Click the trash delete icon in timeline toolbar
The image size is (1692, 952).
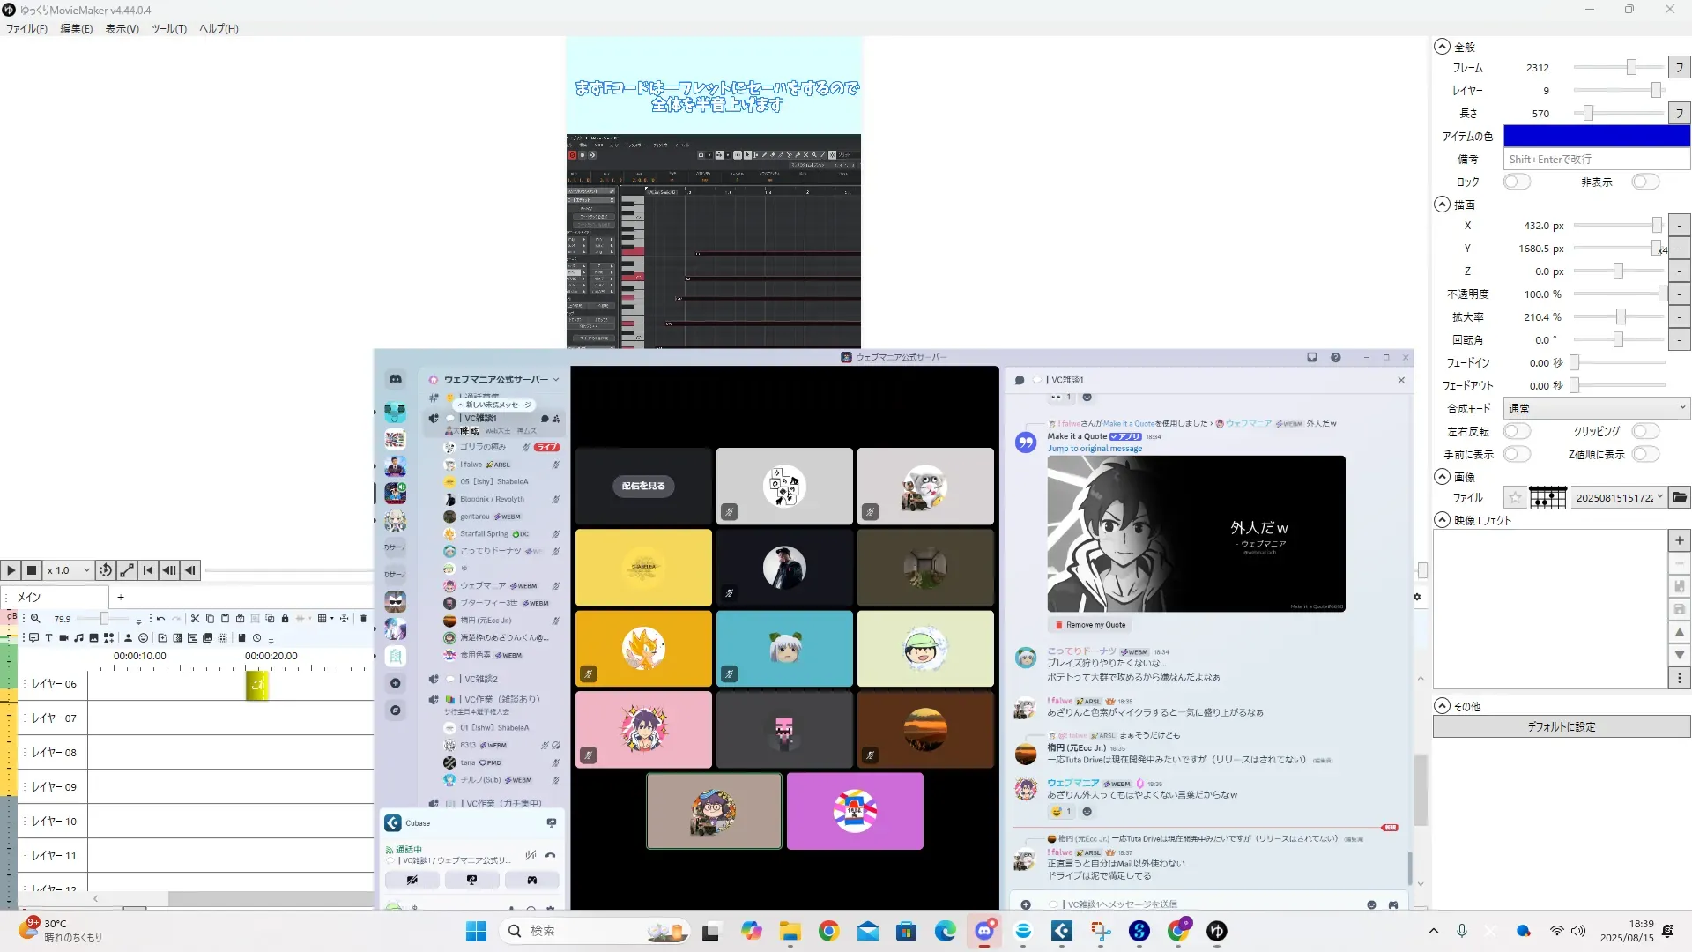363,619
